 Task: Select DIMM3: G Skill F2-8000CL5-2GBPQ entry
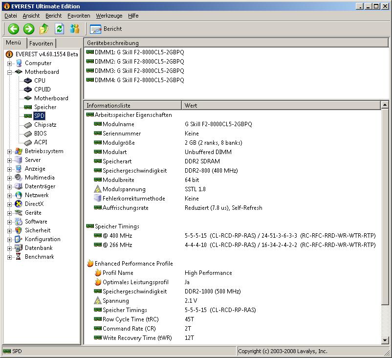coord(135,71)
